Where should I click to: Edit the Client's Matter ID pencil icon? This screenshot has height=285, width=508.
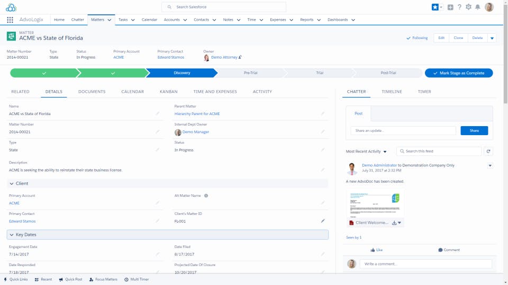coord(323,221)
